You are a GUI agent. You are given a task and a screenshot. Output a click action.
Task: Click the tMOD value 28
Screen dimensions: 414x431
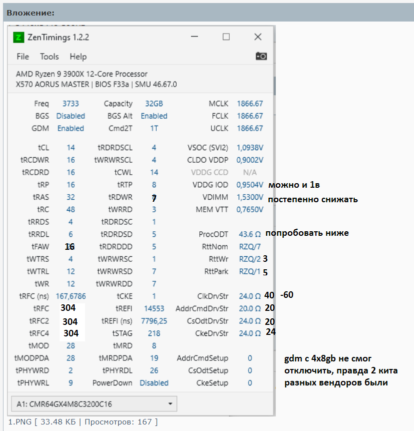tap(71, 345)
